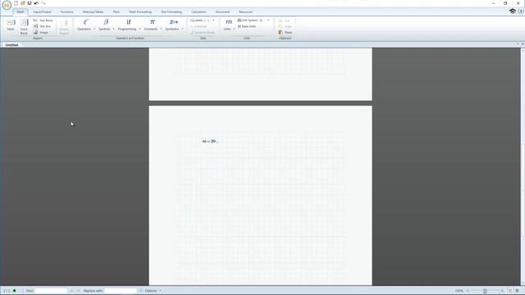Open the Operators gallery
Screen dimensions: 525x295
pyautogui.click(x=84, y=25)
